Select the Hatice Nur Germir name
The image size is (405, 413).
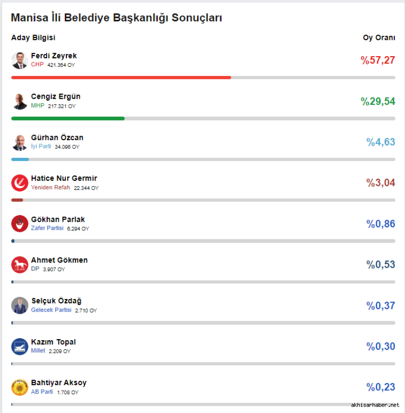click(64, 178)
